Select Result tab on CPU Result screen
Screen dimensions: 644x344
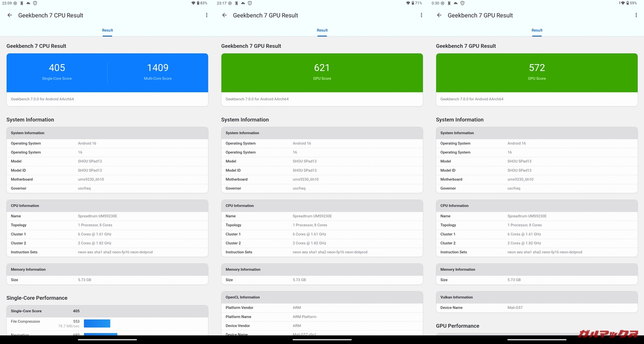coord(107,30)
